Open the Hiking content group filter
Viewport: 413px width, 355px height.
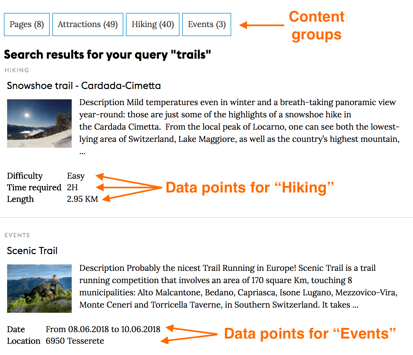pyautogui.click(x=152, y=24)
